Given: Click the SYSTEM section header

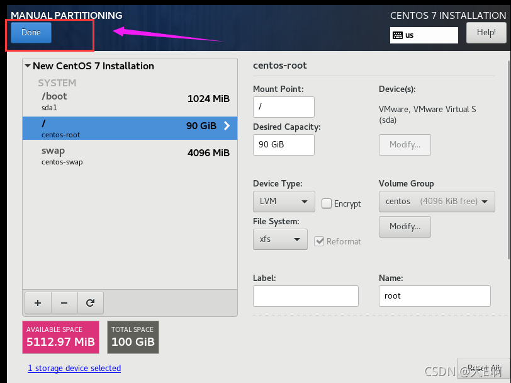Looking at the screenshot, I should pyautogui.click(x=57, y=83).
